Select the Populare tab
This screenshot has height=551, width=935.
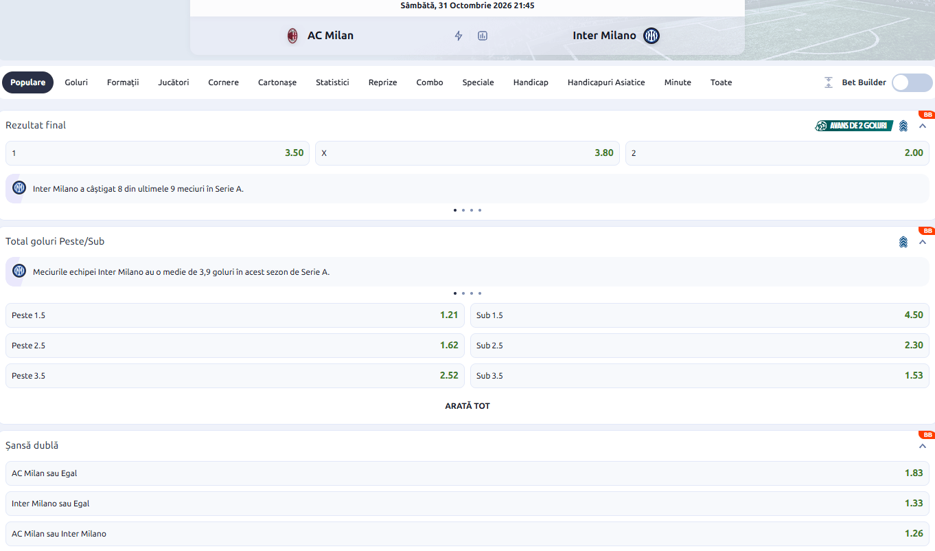coord(28,82)
